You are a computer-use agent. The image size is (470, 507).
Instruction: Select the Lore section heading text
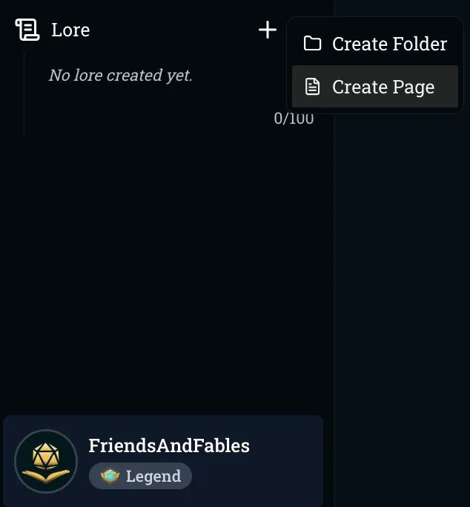coord(70,30)
